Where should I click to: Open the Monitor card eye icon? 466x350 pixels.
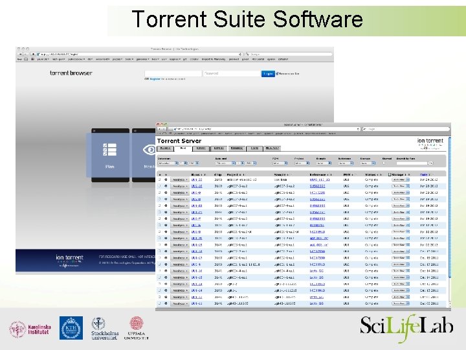pos(150,150)
